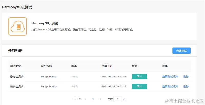Go to previous page with left chevron
This screenshot has height=105, width=205.
[x=86, y=99]
